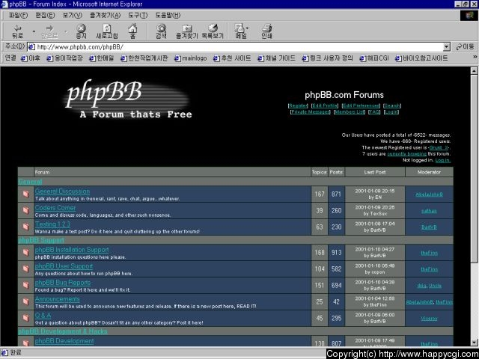Open the General Discussion forum
The width and height of the screenshot is (479, 359).
[62, 191]
